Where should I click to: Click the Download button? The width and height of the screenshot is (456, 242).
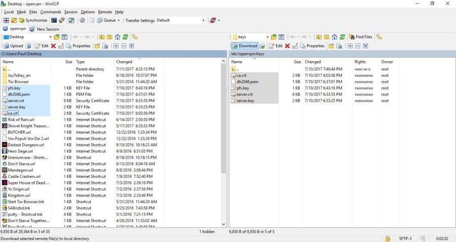(245, 46)
